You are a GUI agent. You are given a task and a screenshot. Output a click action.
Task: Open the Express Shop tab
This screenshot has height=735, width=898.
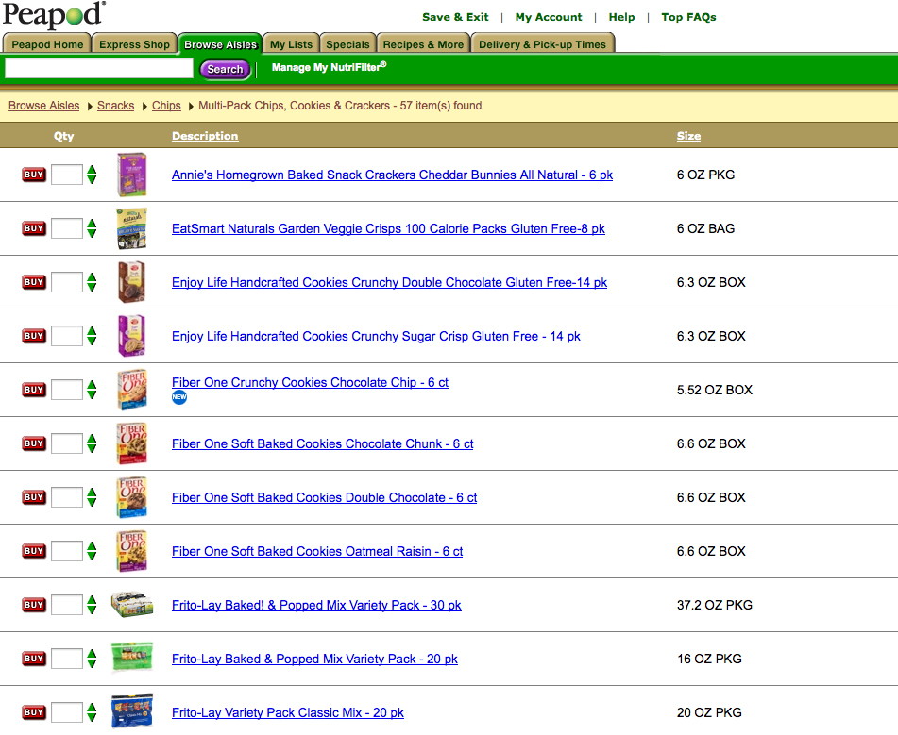(x=134, y=44)
